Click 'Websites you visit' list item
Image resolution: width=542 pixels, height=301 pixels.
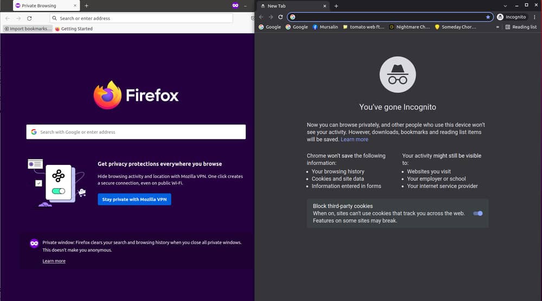(x=429, y=171)
